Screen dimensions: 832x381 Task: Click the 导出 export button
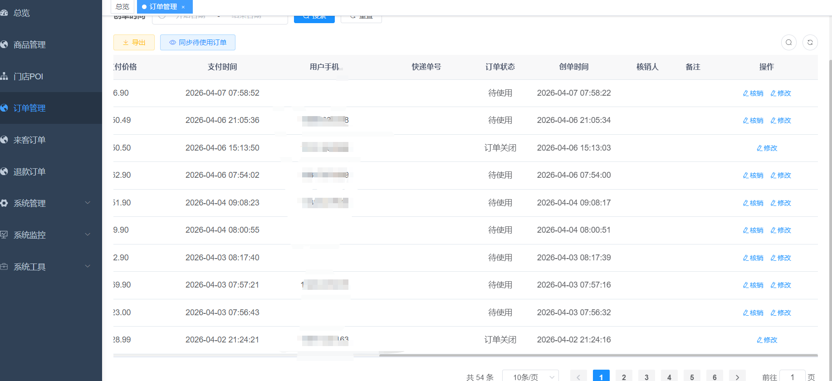tap(134, 43)
